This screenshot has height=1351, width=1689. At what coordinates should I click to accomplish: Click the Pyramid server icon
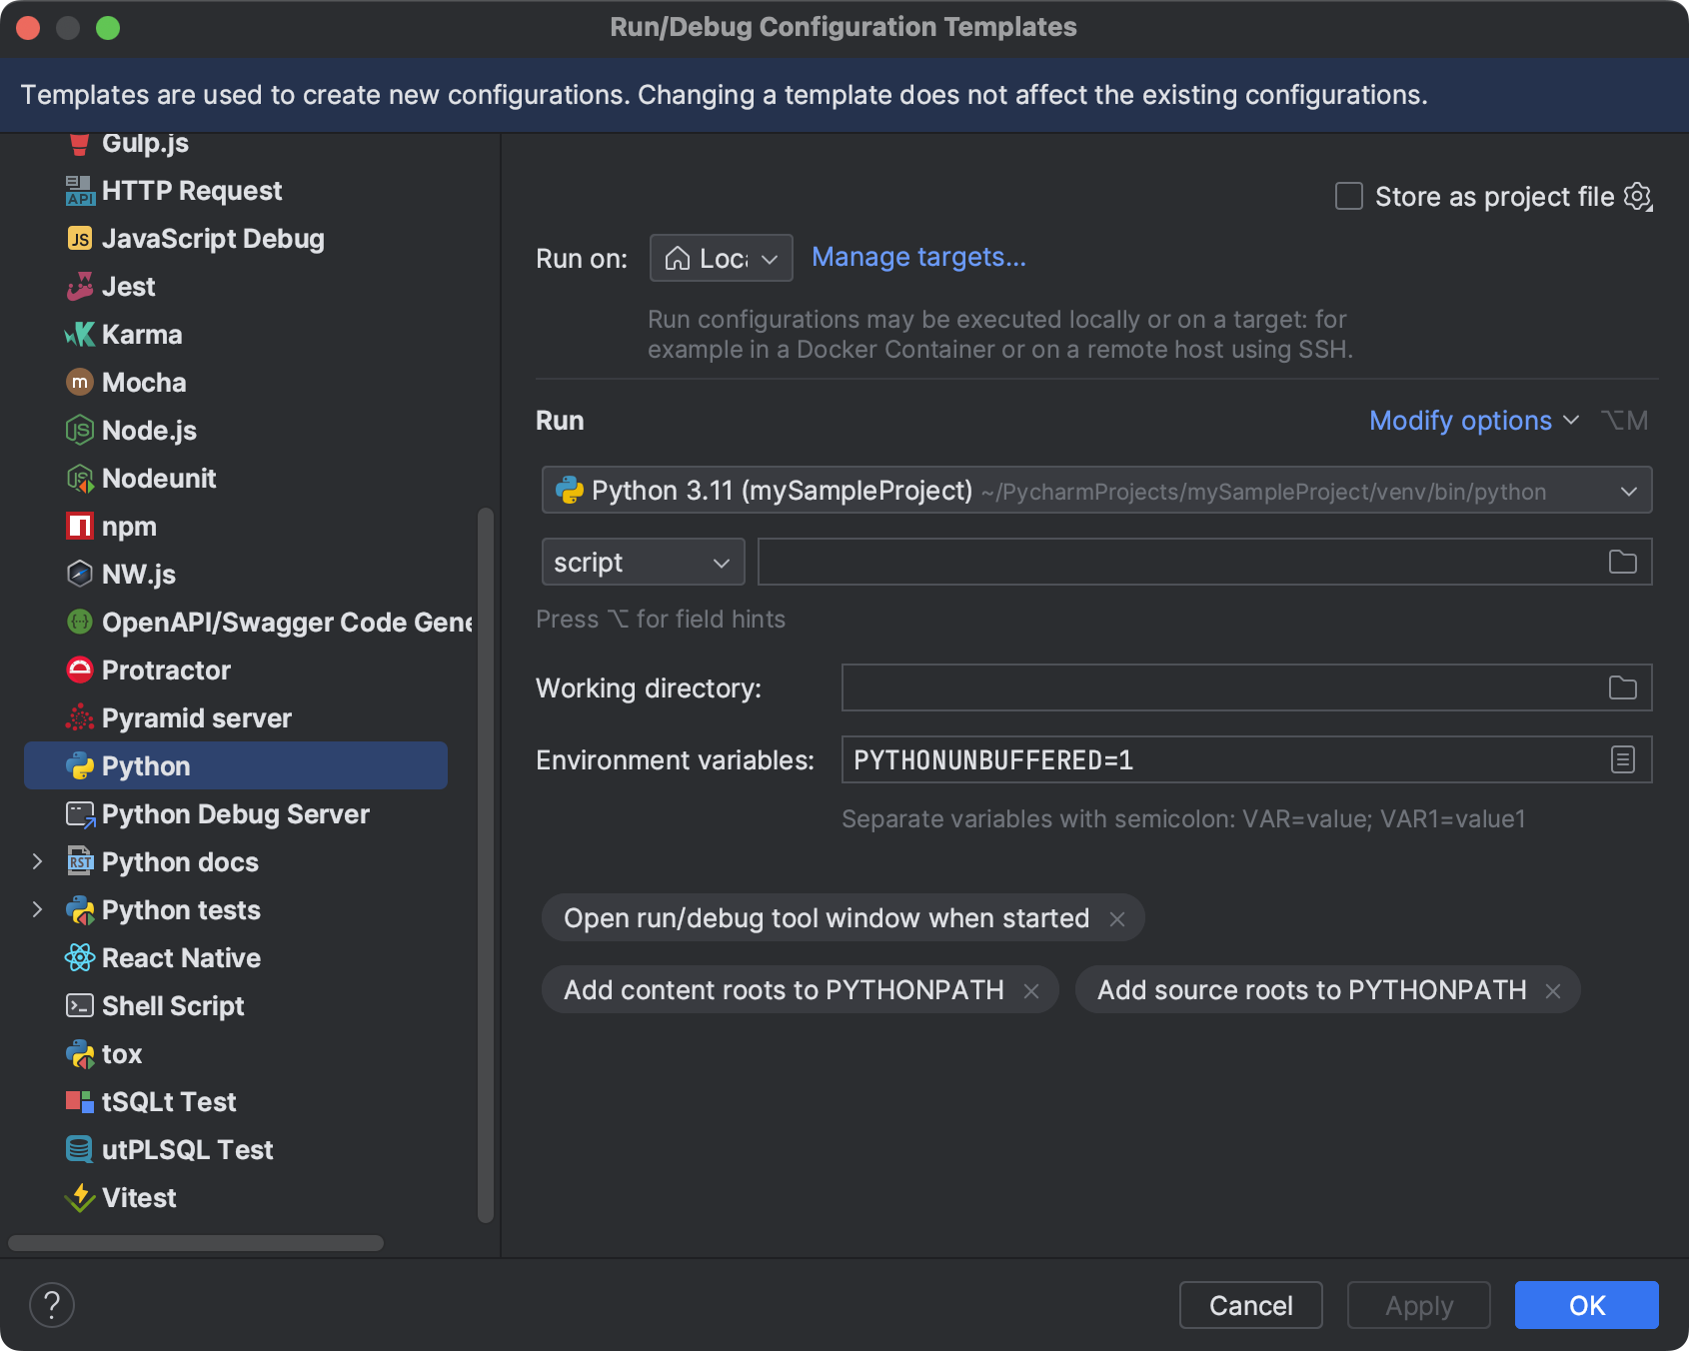(80, 717)
